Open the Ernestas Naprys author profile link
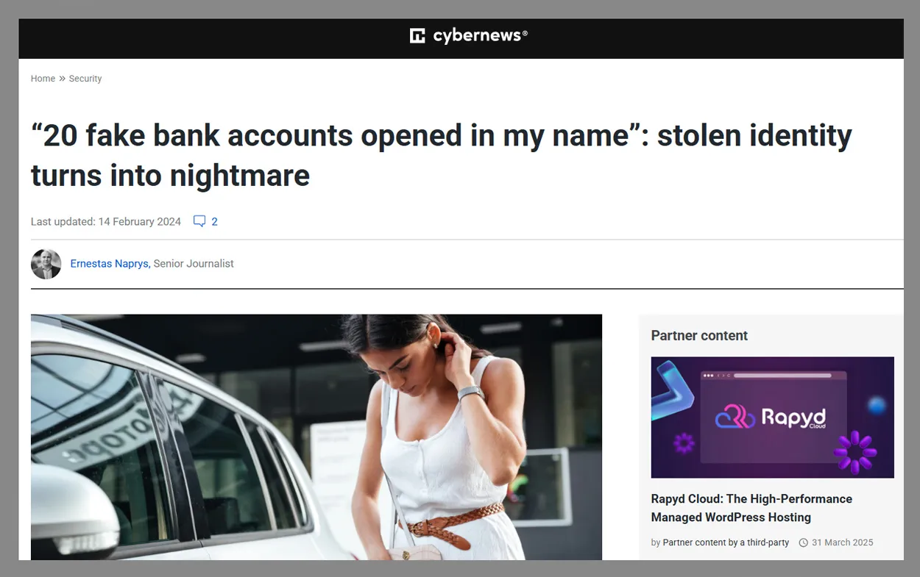The width and height of the screenshot is (920, 577). [x=110, y=264]
